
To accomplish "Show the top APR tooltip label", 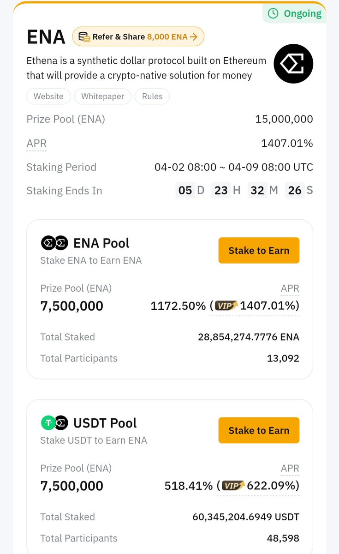I will tap(36, 144).
